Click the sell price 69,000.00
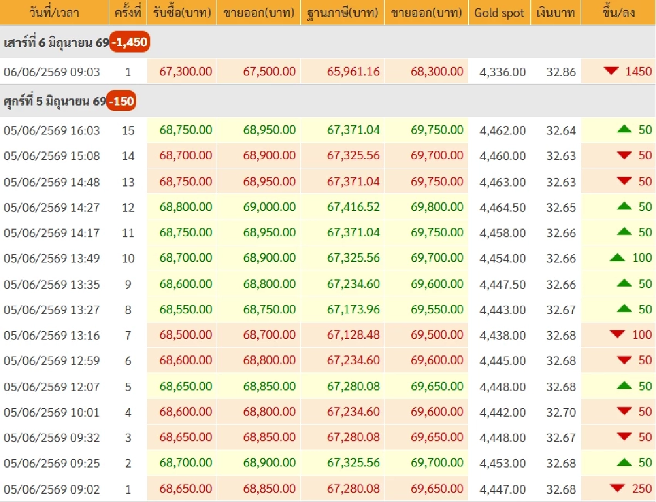The width and height of the screenshot is (656, 502). [270, 207]
